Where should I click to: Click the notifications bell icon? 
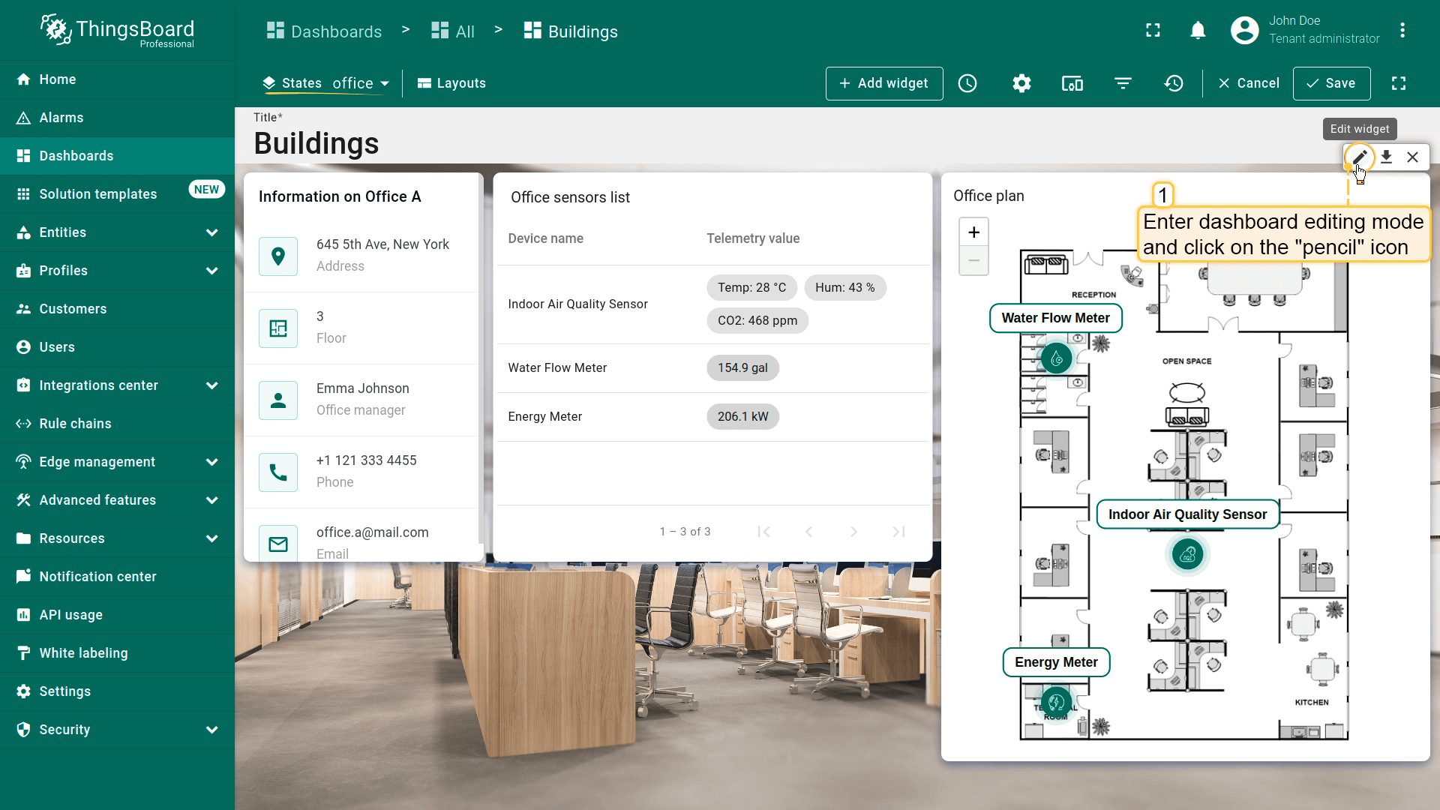click(x=1198, y=31)
